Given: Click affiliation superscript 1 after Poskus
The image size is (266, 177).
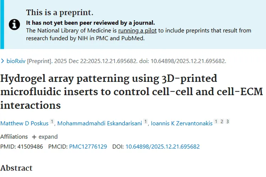Looking at the screenshot, I should pyautogui.click(x=52, y=122).
